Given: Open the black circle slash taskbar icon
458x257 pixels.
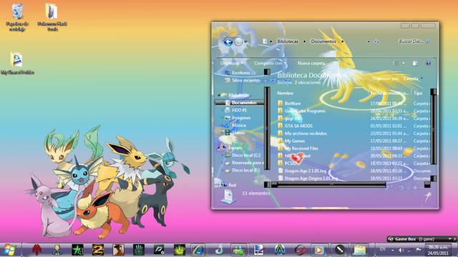Looking at the screenshot, I should click(x=339, y=250).
